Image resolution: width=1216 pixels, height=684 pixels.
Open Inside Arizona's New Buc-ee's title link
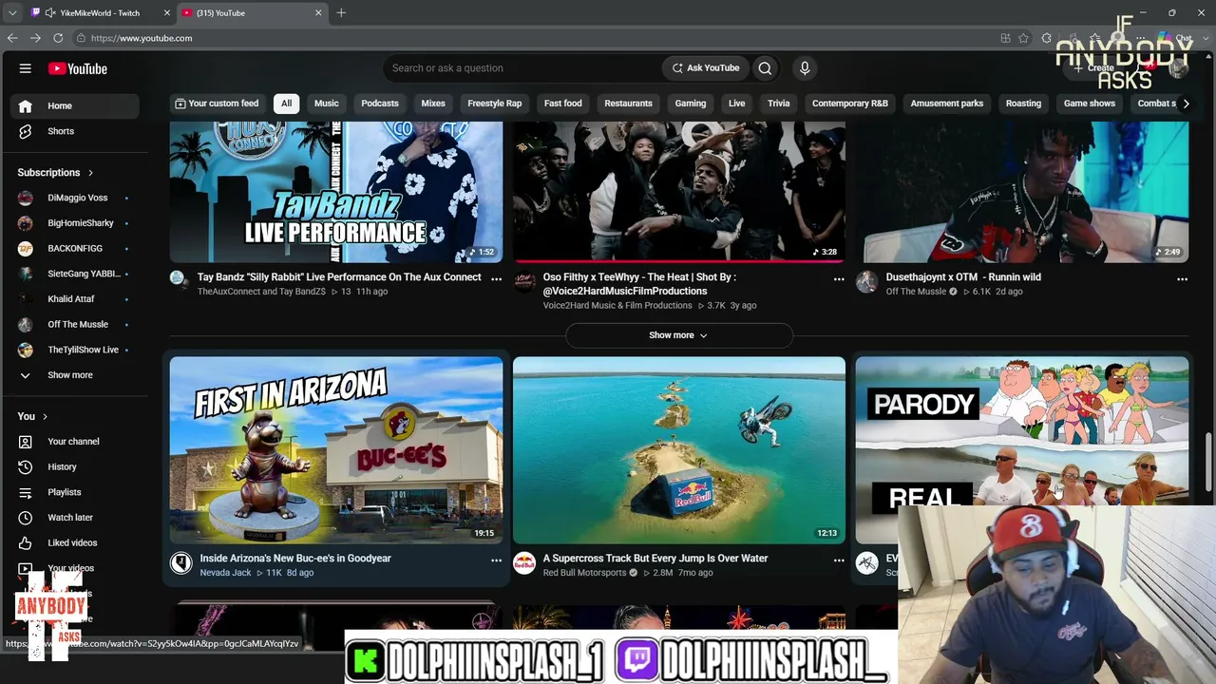point(295,559)
